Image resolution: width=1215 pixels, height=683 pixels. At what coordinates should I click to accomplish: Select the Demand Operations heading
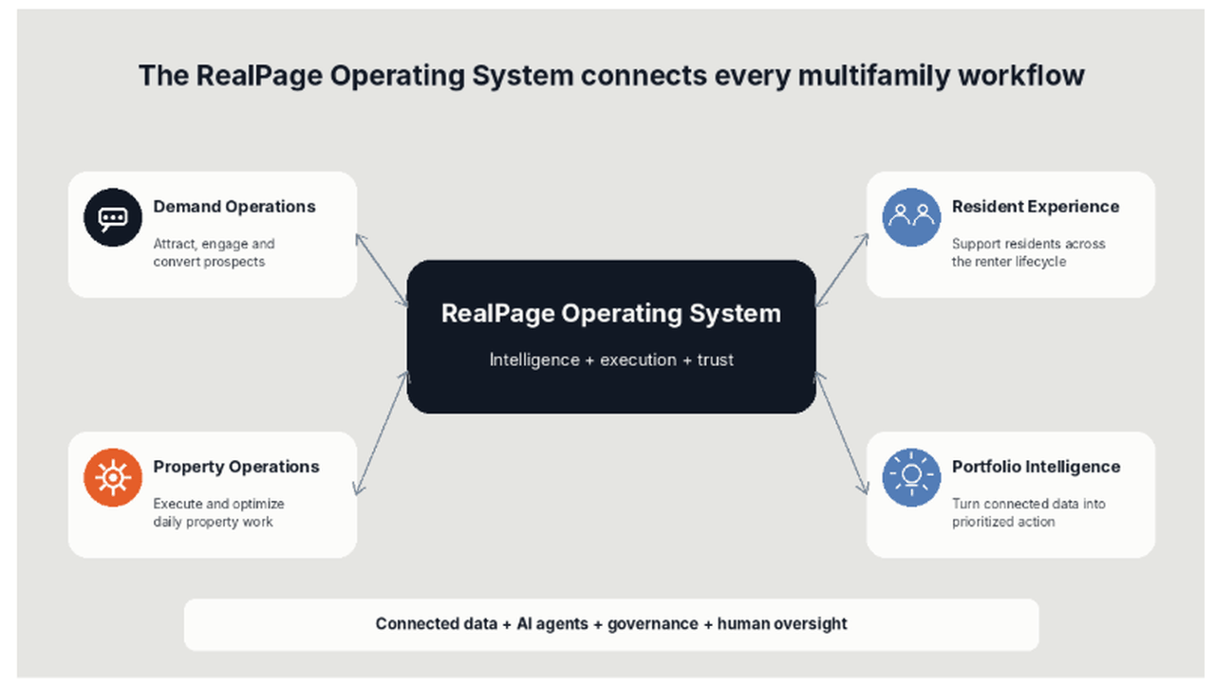tap(234, 207)
